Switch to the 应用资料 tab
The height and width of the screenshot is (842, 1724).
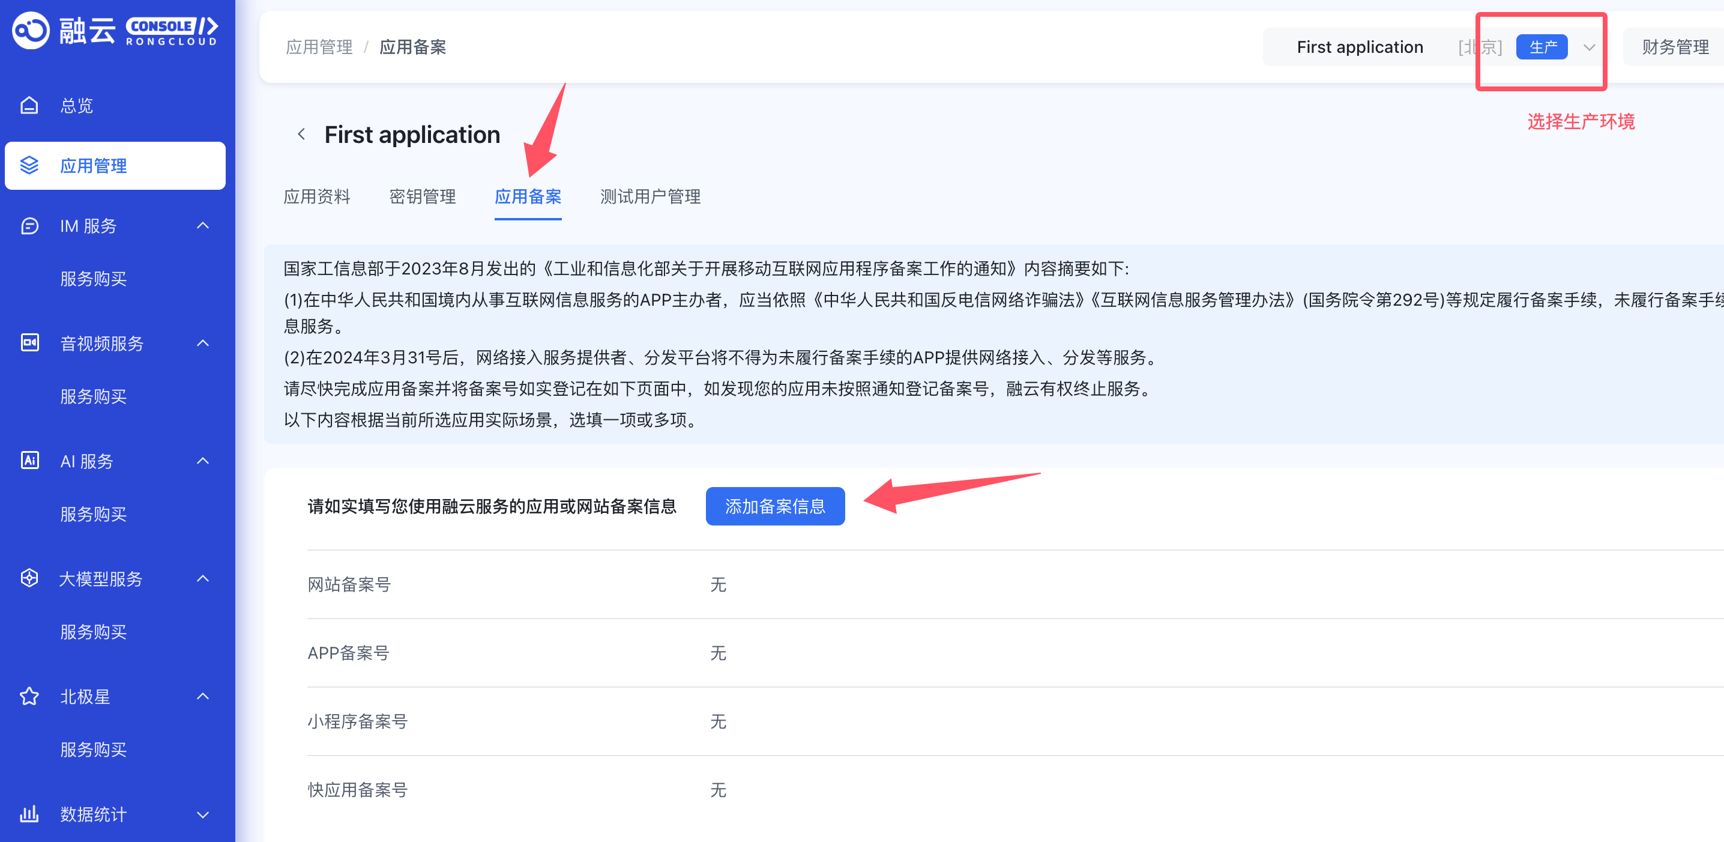pyautogui.click(x=316, y=196)
